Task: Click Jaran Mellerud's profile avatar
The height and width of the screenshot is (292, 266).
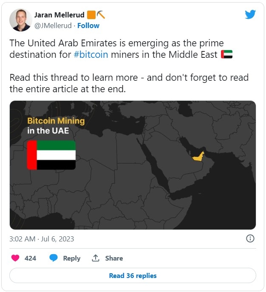Action: tap(20, 20)
